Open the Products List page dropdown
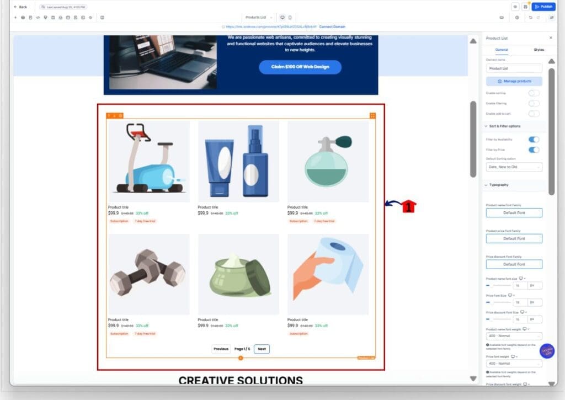This screenshot has width=565, height=400. click(x=258, y=17)
